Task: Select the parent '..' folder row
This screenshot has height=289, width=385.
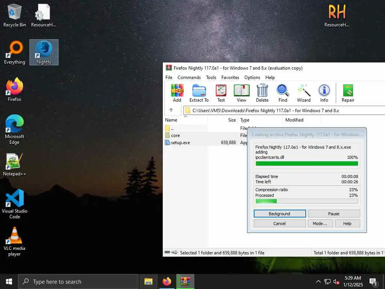Action: click(206, 128)
